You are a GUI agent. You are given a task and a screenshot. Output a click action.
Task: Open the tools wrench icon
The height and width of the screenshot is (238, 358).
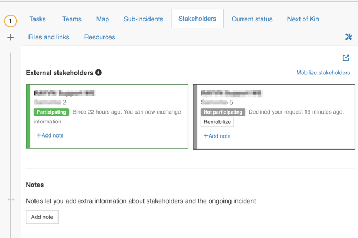[x=348, y=37]
